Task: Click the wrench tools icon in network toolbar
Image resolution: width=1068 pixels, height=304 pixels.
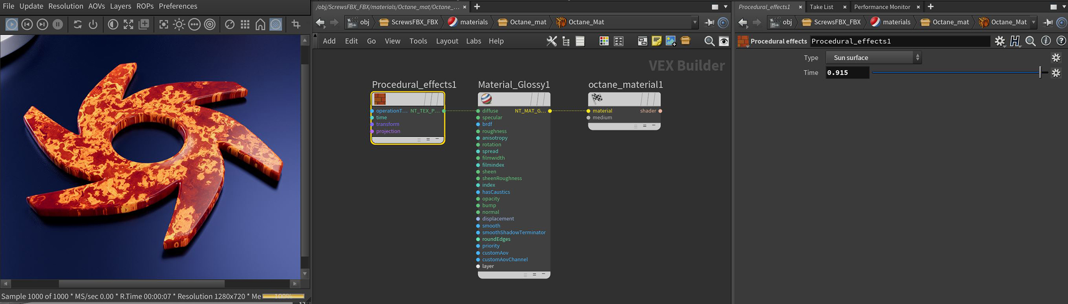Action: click(551, 41)
